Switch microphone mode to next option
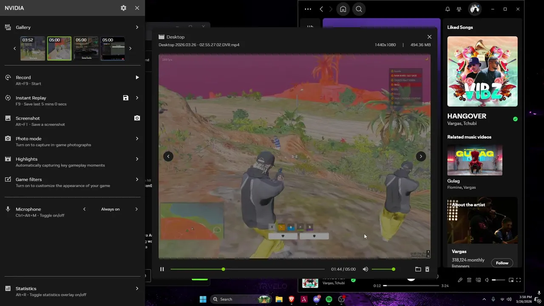The height and width of the screenshot is (306, 544). pos(137,209)
